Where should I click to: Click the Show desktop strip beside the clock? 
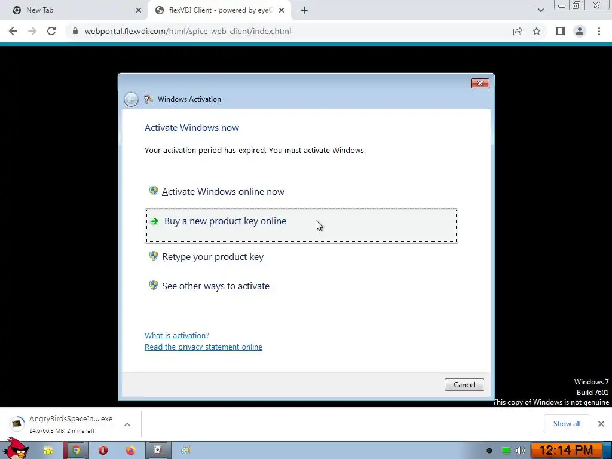[608, 451]
